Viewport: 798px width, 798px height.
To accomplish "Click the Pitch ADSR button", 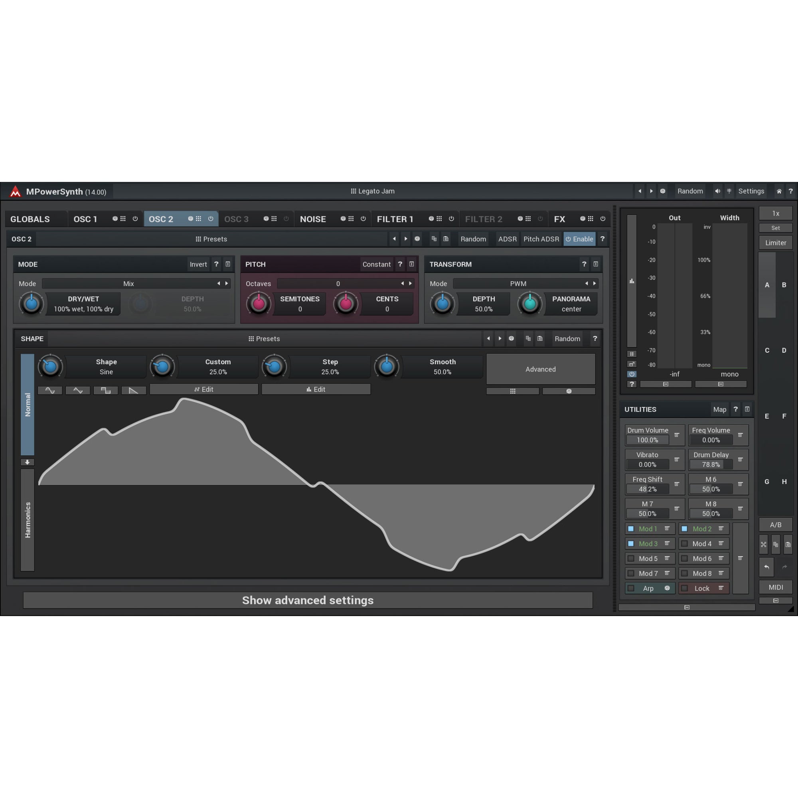I will click(541, 239).
